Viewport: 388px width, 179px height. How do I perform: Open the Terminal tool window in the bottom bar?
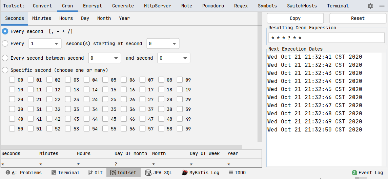pyautogui.click(x=65, y=173)
